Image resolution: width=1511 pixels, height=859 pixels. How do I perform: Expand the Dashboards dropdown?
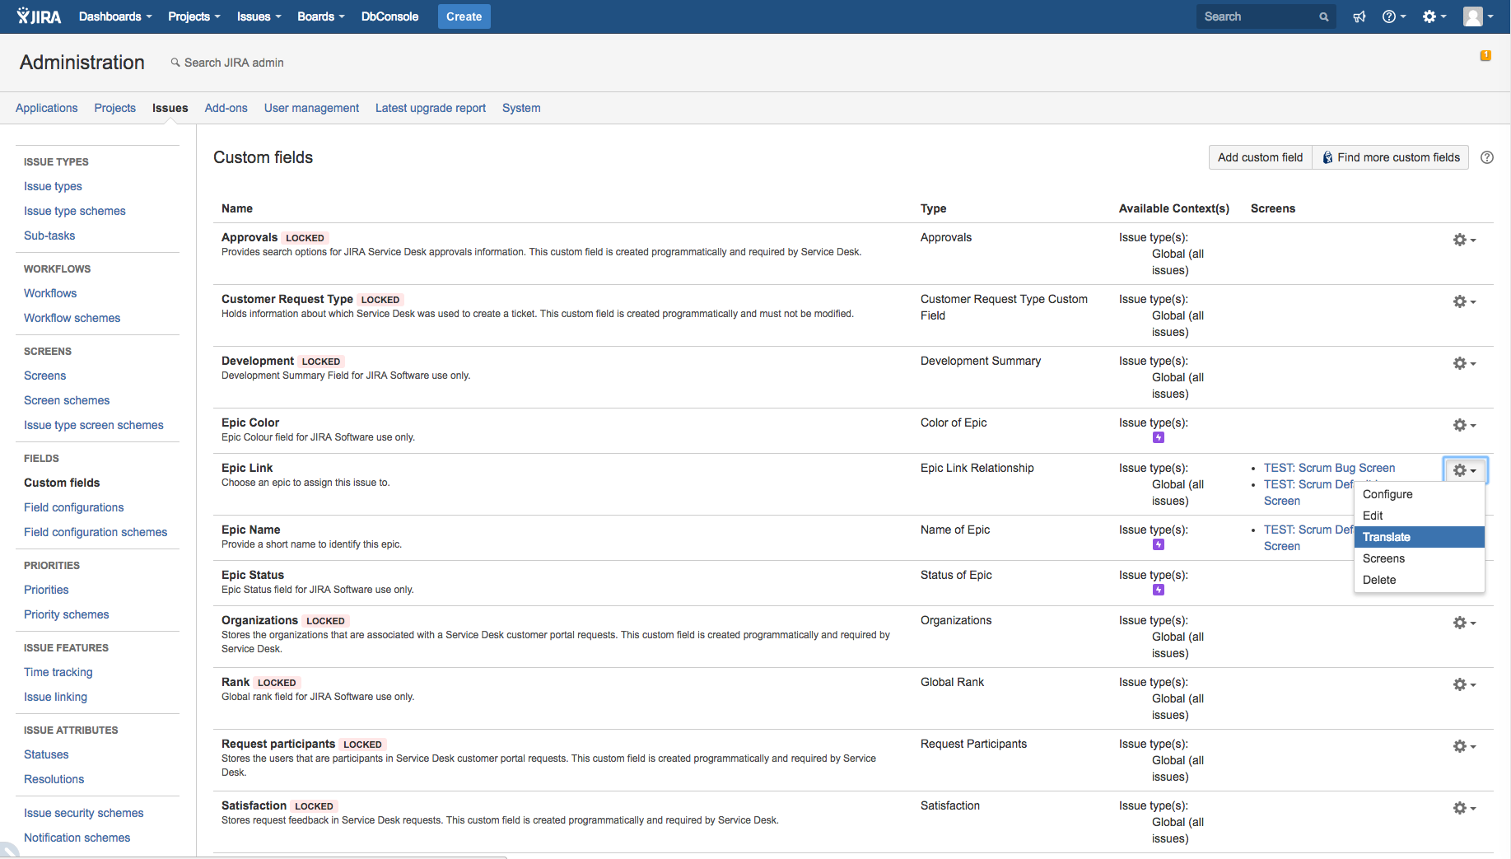[115, 16]
